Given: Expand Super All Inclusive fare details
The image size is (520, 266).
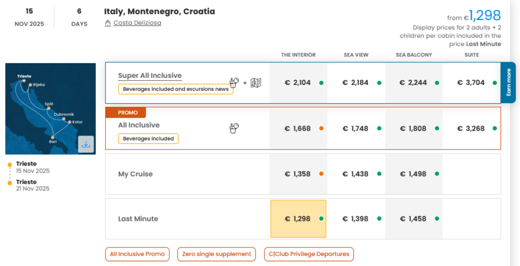Looking at the screenshot, I should (150, 75).
